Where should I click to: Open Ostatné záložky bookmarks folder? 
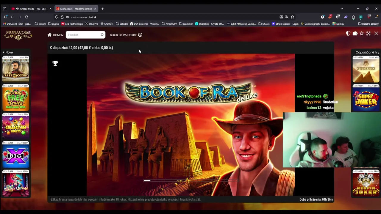point(368,24)
